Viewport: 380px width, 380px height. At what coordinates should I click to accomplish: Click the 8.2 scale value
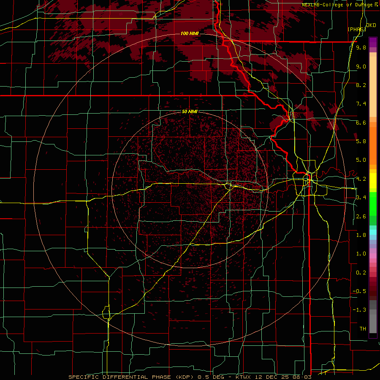coord(361,85)
